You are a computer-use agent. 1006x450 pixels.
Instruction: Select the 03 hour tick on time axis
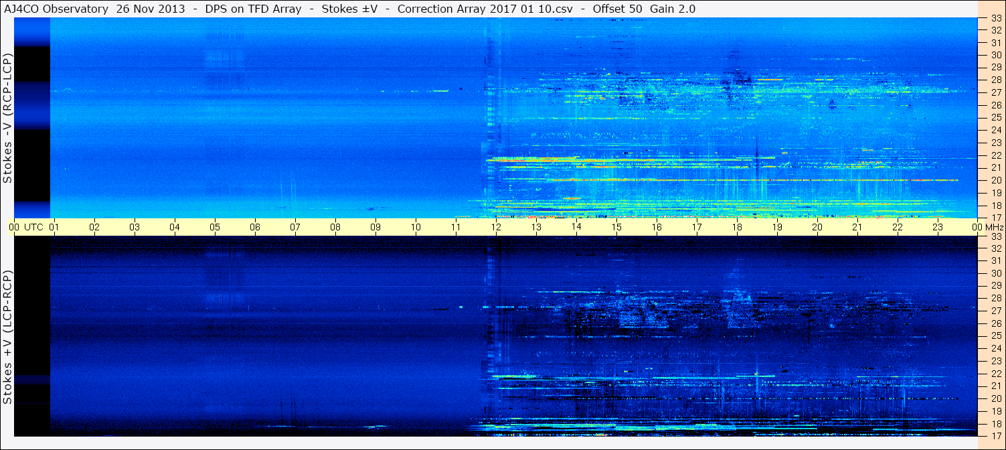coord(135,228)
